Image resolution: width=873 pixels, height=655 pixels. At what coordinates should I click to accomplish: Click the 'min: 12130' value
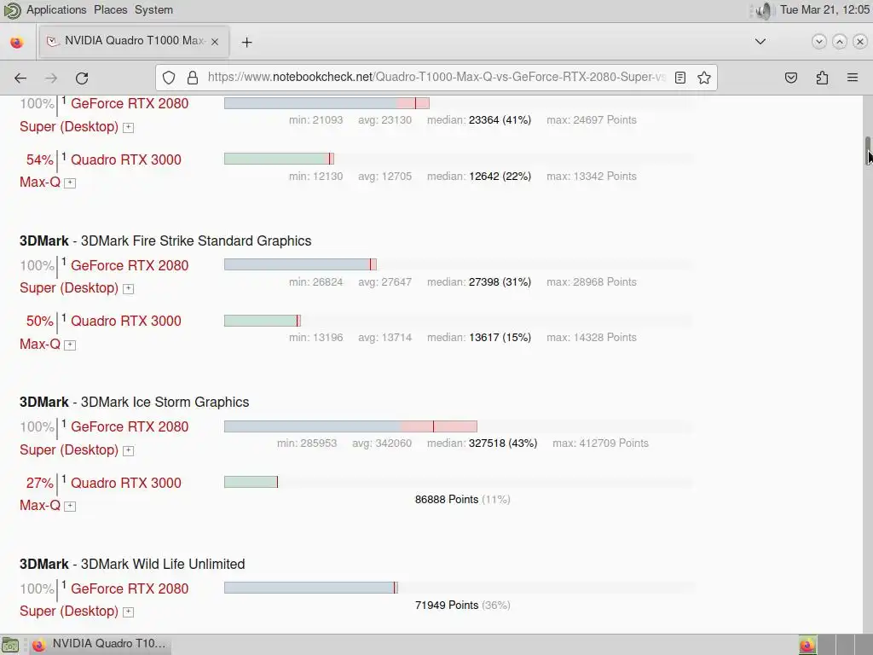pos(315,176)
